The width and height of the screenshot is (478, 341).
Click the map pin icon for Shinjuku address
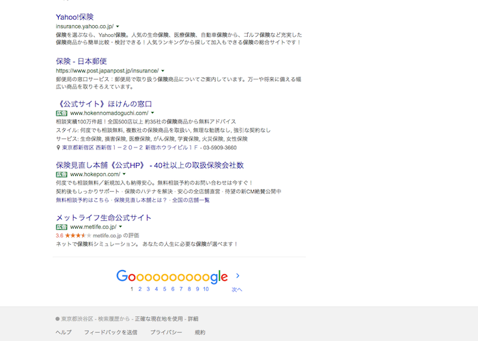click(x=59, y=147)
